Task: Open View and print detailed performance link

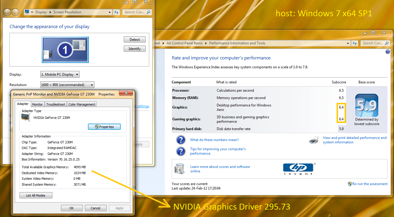Action: point(355,140)
